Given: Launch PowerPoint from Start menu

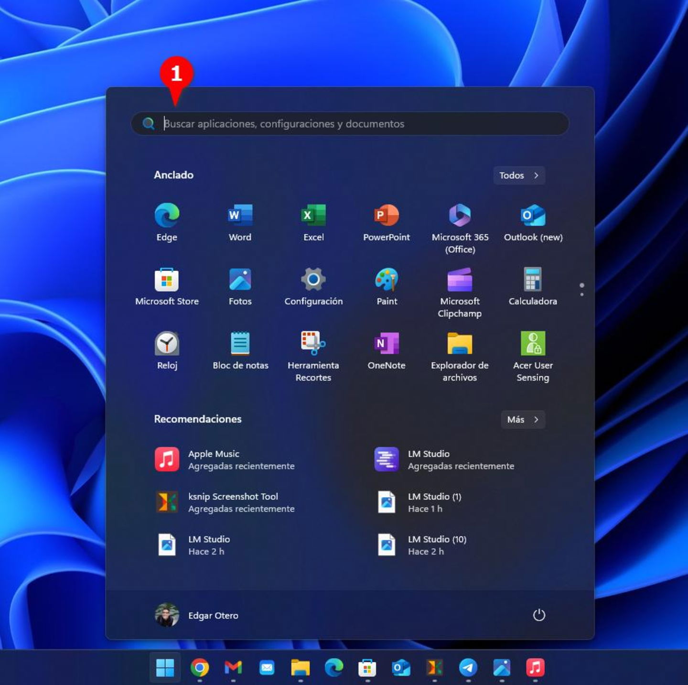Looking at the screenshot, I should 387,222.
